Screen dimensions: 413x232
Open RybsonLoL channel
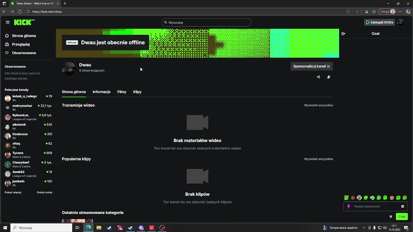(28, 117)
